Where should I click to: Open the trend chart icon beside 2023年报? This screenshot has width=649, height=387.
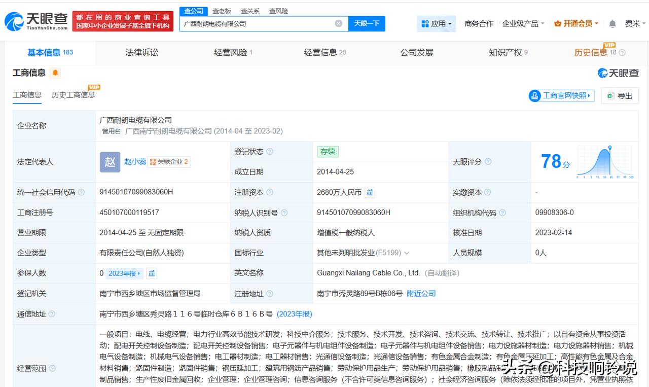coord(152,273)
